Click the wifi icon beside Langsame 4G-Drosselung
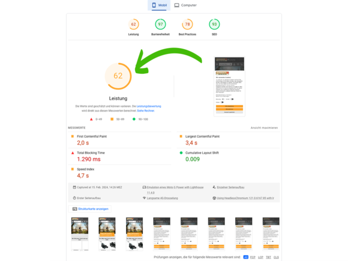Image resolution: width=348 pixels, height=261 pixels. (x=144, y=198)
